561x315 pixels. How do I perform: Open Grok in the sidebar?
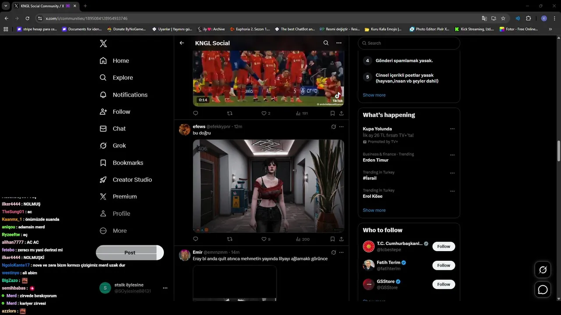point(113,146)
